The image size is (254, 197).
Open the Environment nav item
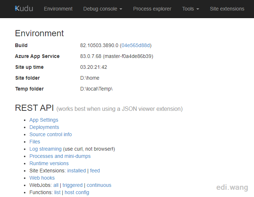[x=58, y=9]
